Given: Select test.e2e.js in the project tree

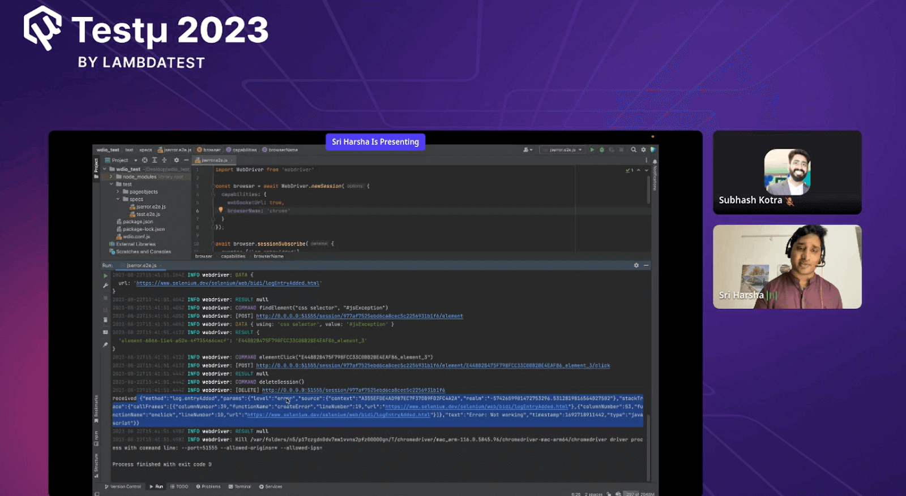Looking at the screenshot, I should 145,214.
